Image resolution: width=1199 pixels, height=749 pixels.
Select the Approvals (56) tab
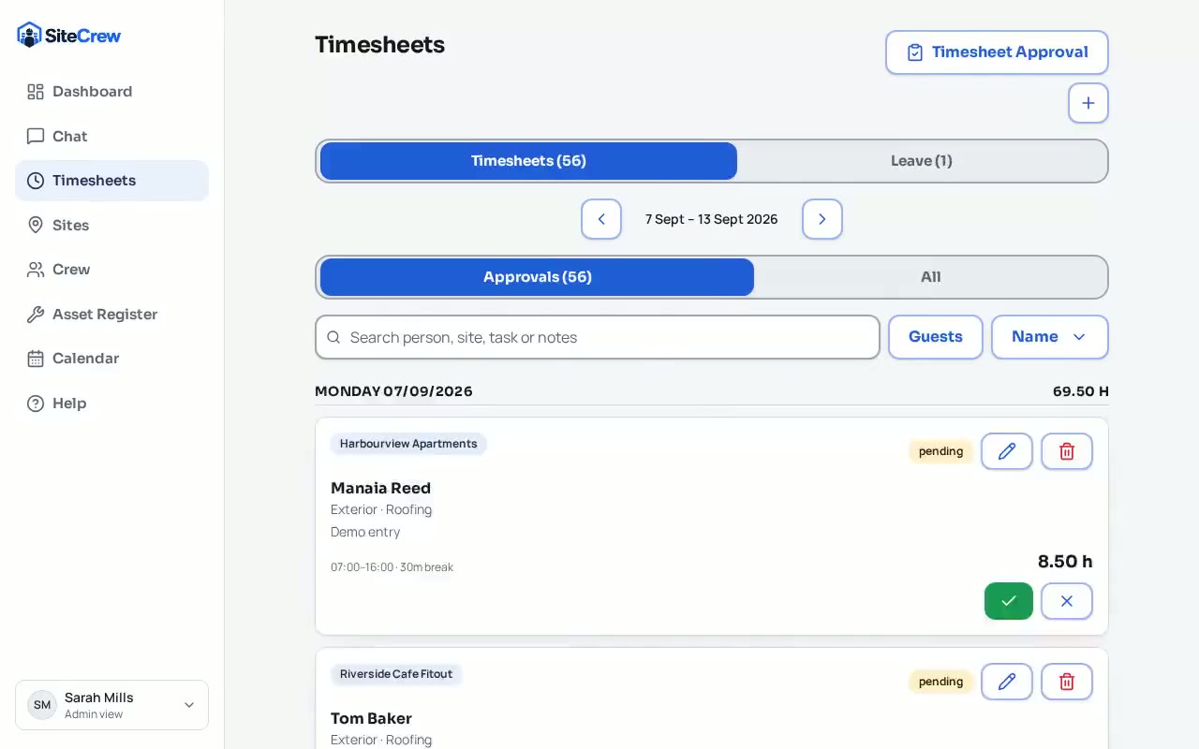tap(537, 277)
